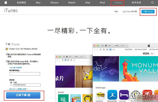Screen dimensions: 158x102
Task: Select the iTunes U cap icon in the front iTunes window
Action: pos(107,49)
